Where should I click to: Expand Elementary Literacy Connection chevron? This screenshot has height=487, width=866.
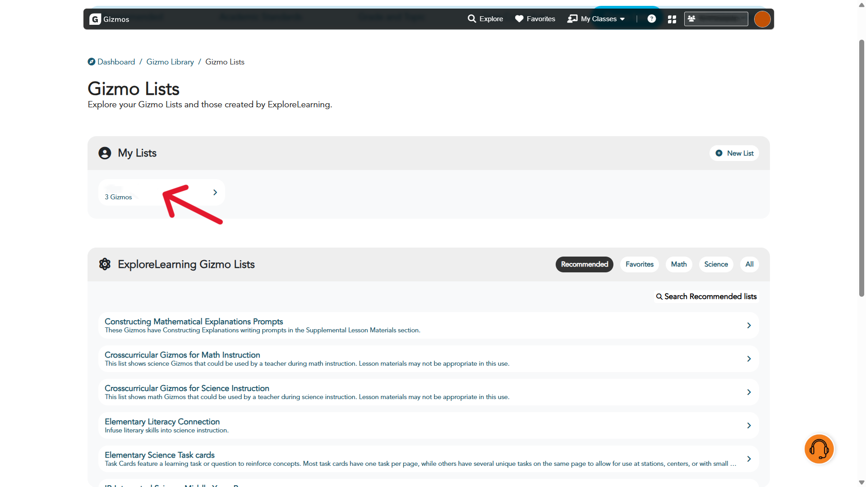click(749, 426)
